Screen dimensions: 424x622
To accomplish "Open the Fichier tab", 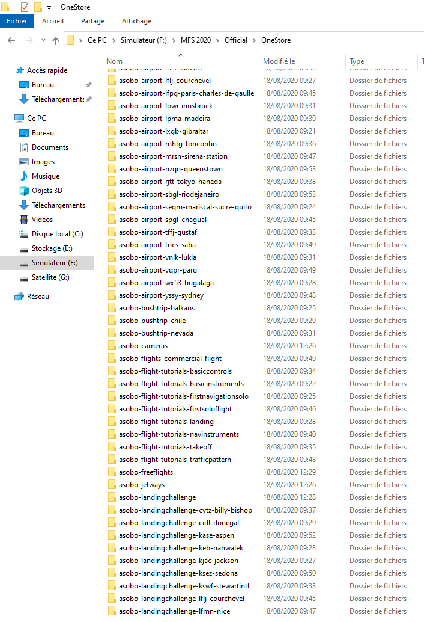I will pos(17,21).
